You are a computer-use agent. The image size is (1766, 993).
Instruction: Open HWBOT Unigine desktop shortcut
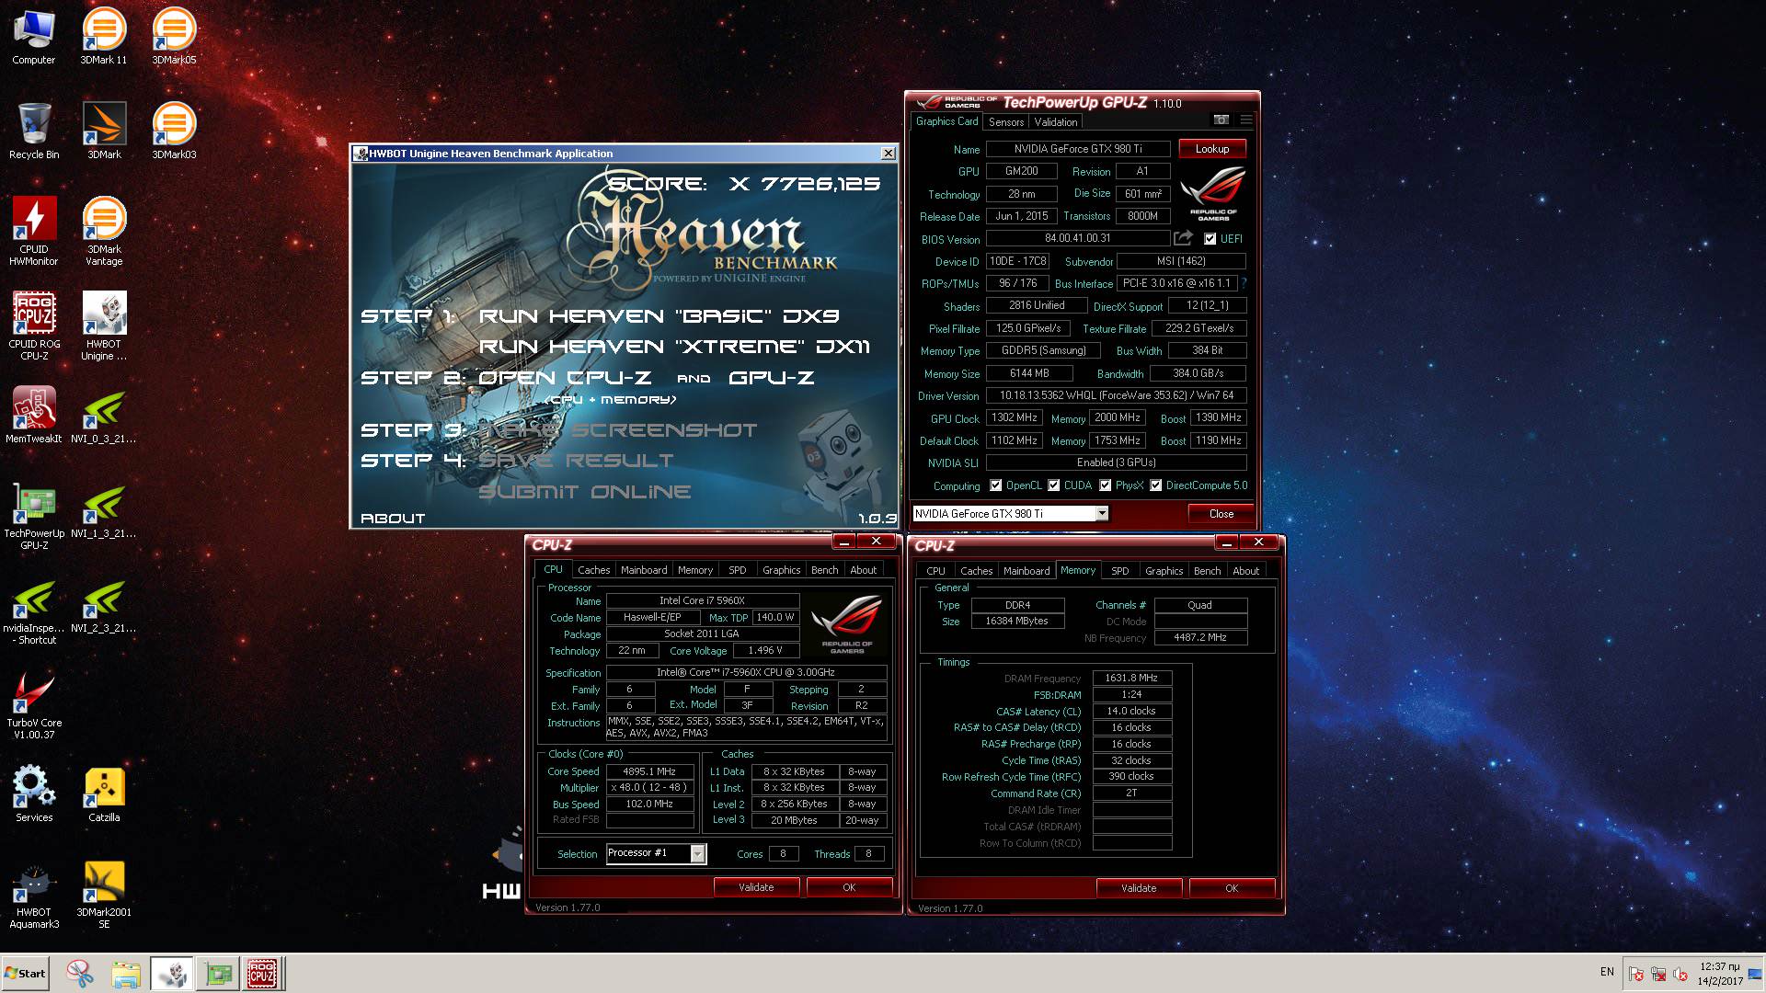104,326
